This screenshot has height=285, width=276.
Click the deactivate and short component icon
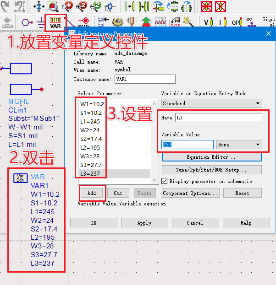click(221, 6)
